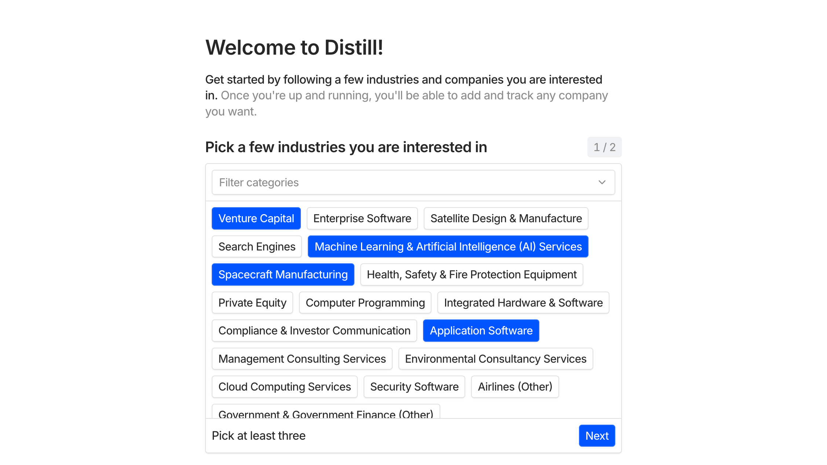The image size is (827, 465).
Task: Select Satellite Design & Manufacture
Action: point(506,218)
